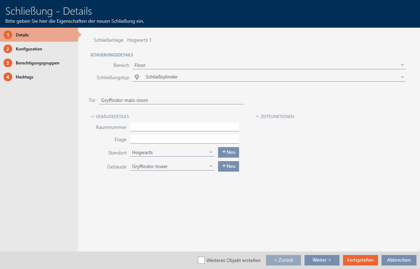Enable the Weiteres Objekt erstellen checkbox
The image size is (420, 269).
(201, 260)
